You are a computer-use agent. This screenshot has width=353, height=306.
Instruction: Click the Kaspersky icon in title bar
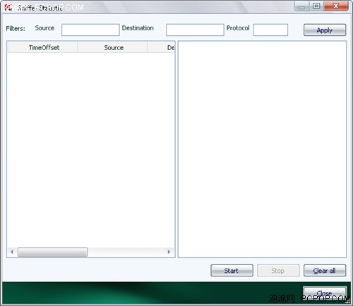(8, 8)
